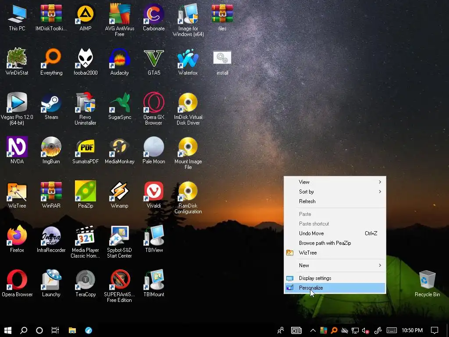The height and width of the screenshot is (337, 449).
Task: Select Media Player Classic Home Cinema icon
Action: (86, 236)
